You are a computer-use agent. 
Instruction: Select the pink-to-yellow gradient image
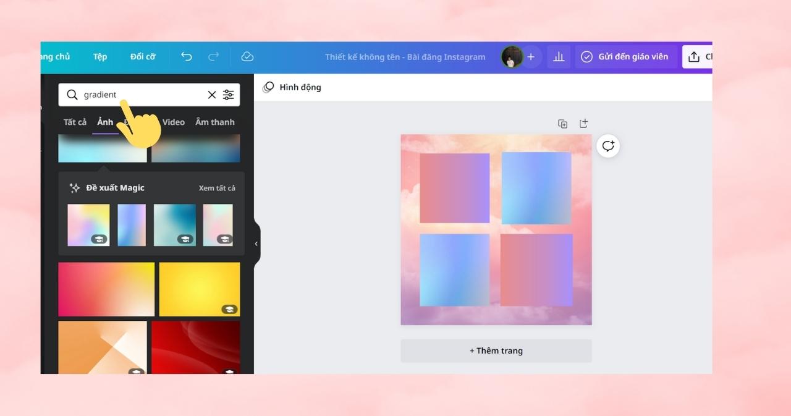coord(106,289)
